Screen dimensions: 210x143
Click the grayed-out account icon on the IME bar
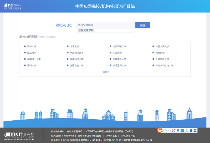click(x=187, y=131)
